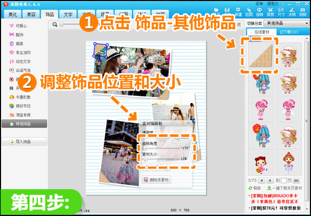311x216 pixels.
Task: Open the 动态文字 animated text category
Action: point(23,61)
